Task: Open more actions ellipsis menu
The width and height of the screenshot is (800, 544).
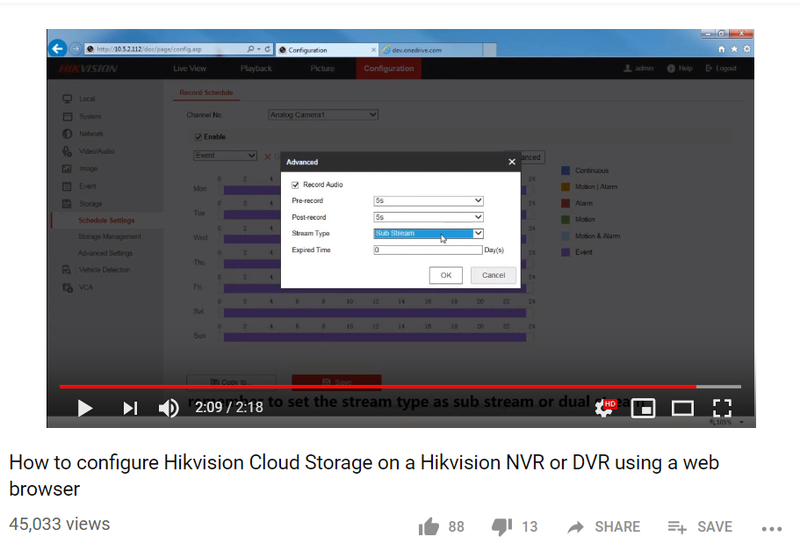Action: pyautogui.click(x=771, y=527)
